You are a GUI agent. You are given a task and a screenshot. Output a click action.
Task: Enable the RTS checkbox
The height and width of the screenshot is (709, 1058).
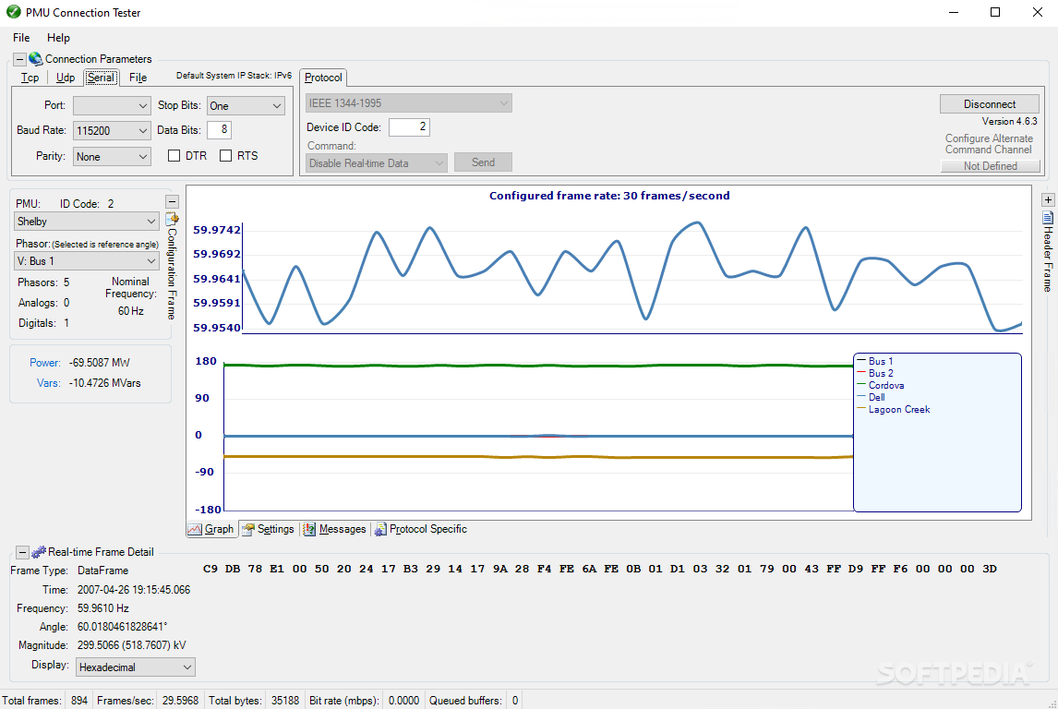(x=226, y=156)
